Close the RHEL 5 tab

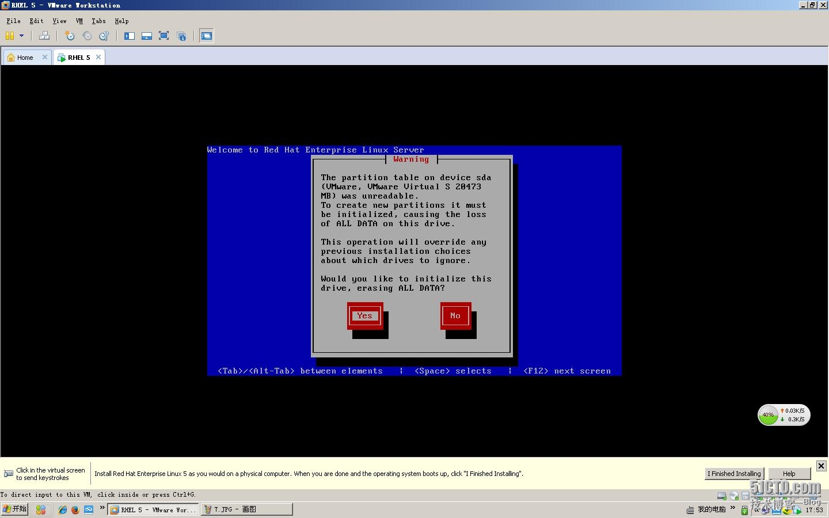(98, 57)
